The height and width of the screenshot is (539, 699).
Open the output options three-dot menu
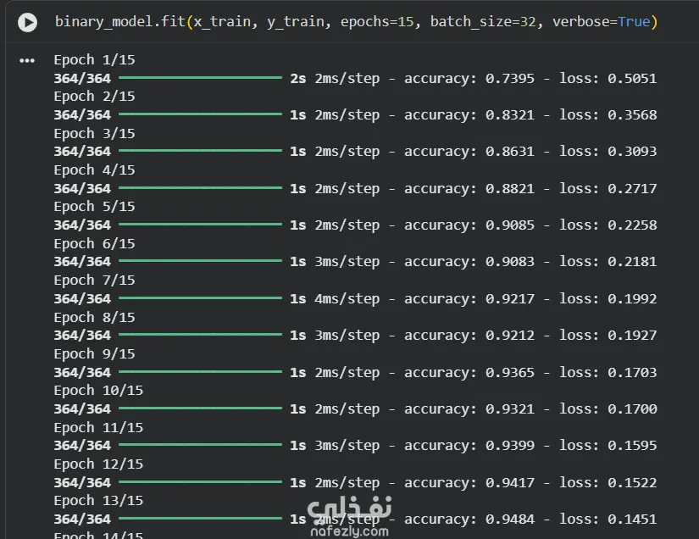point(27,61)
